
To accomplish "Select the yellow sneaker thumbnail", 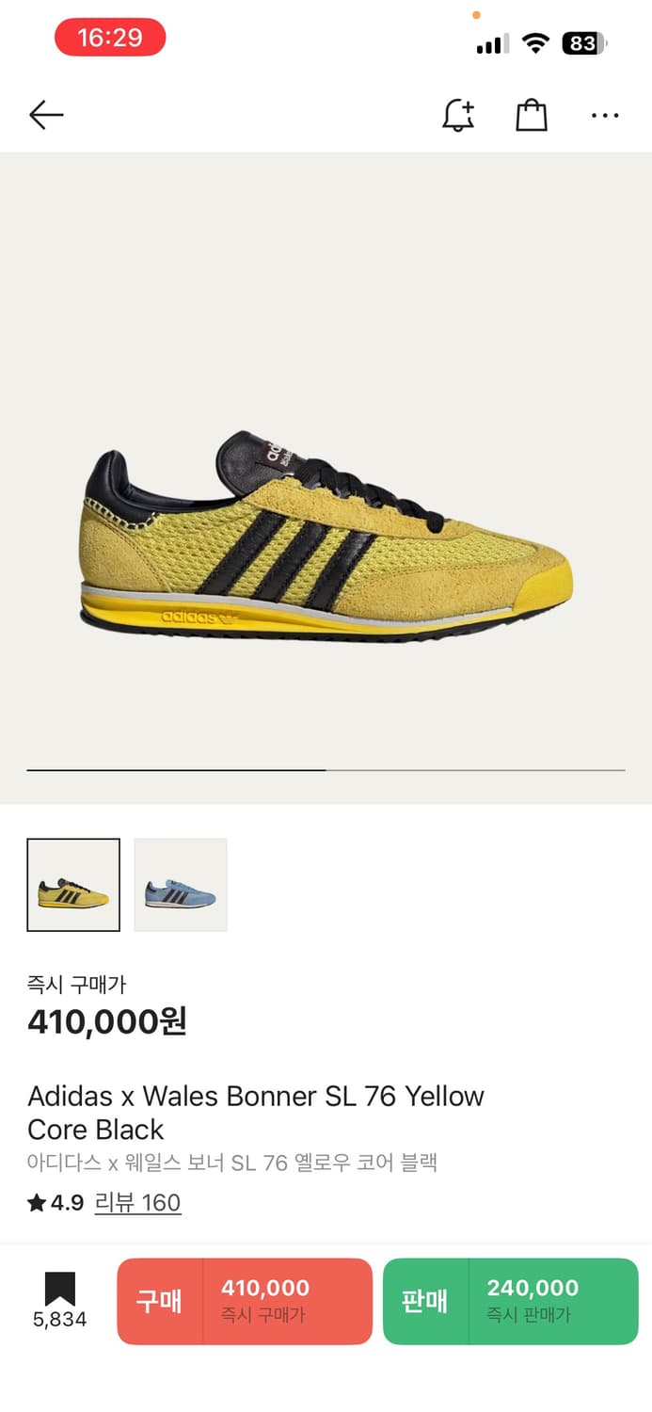I will (73, 885).
